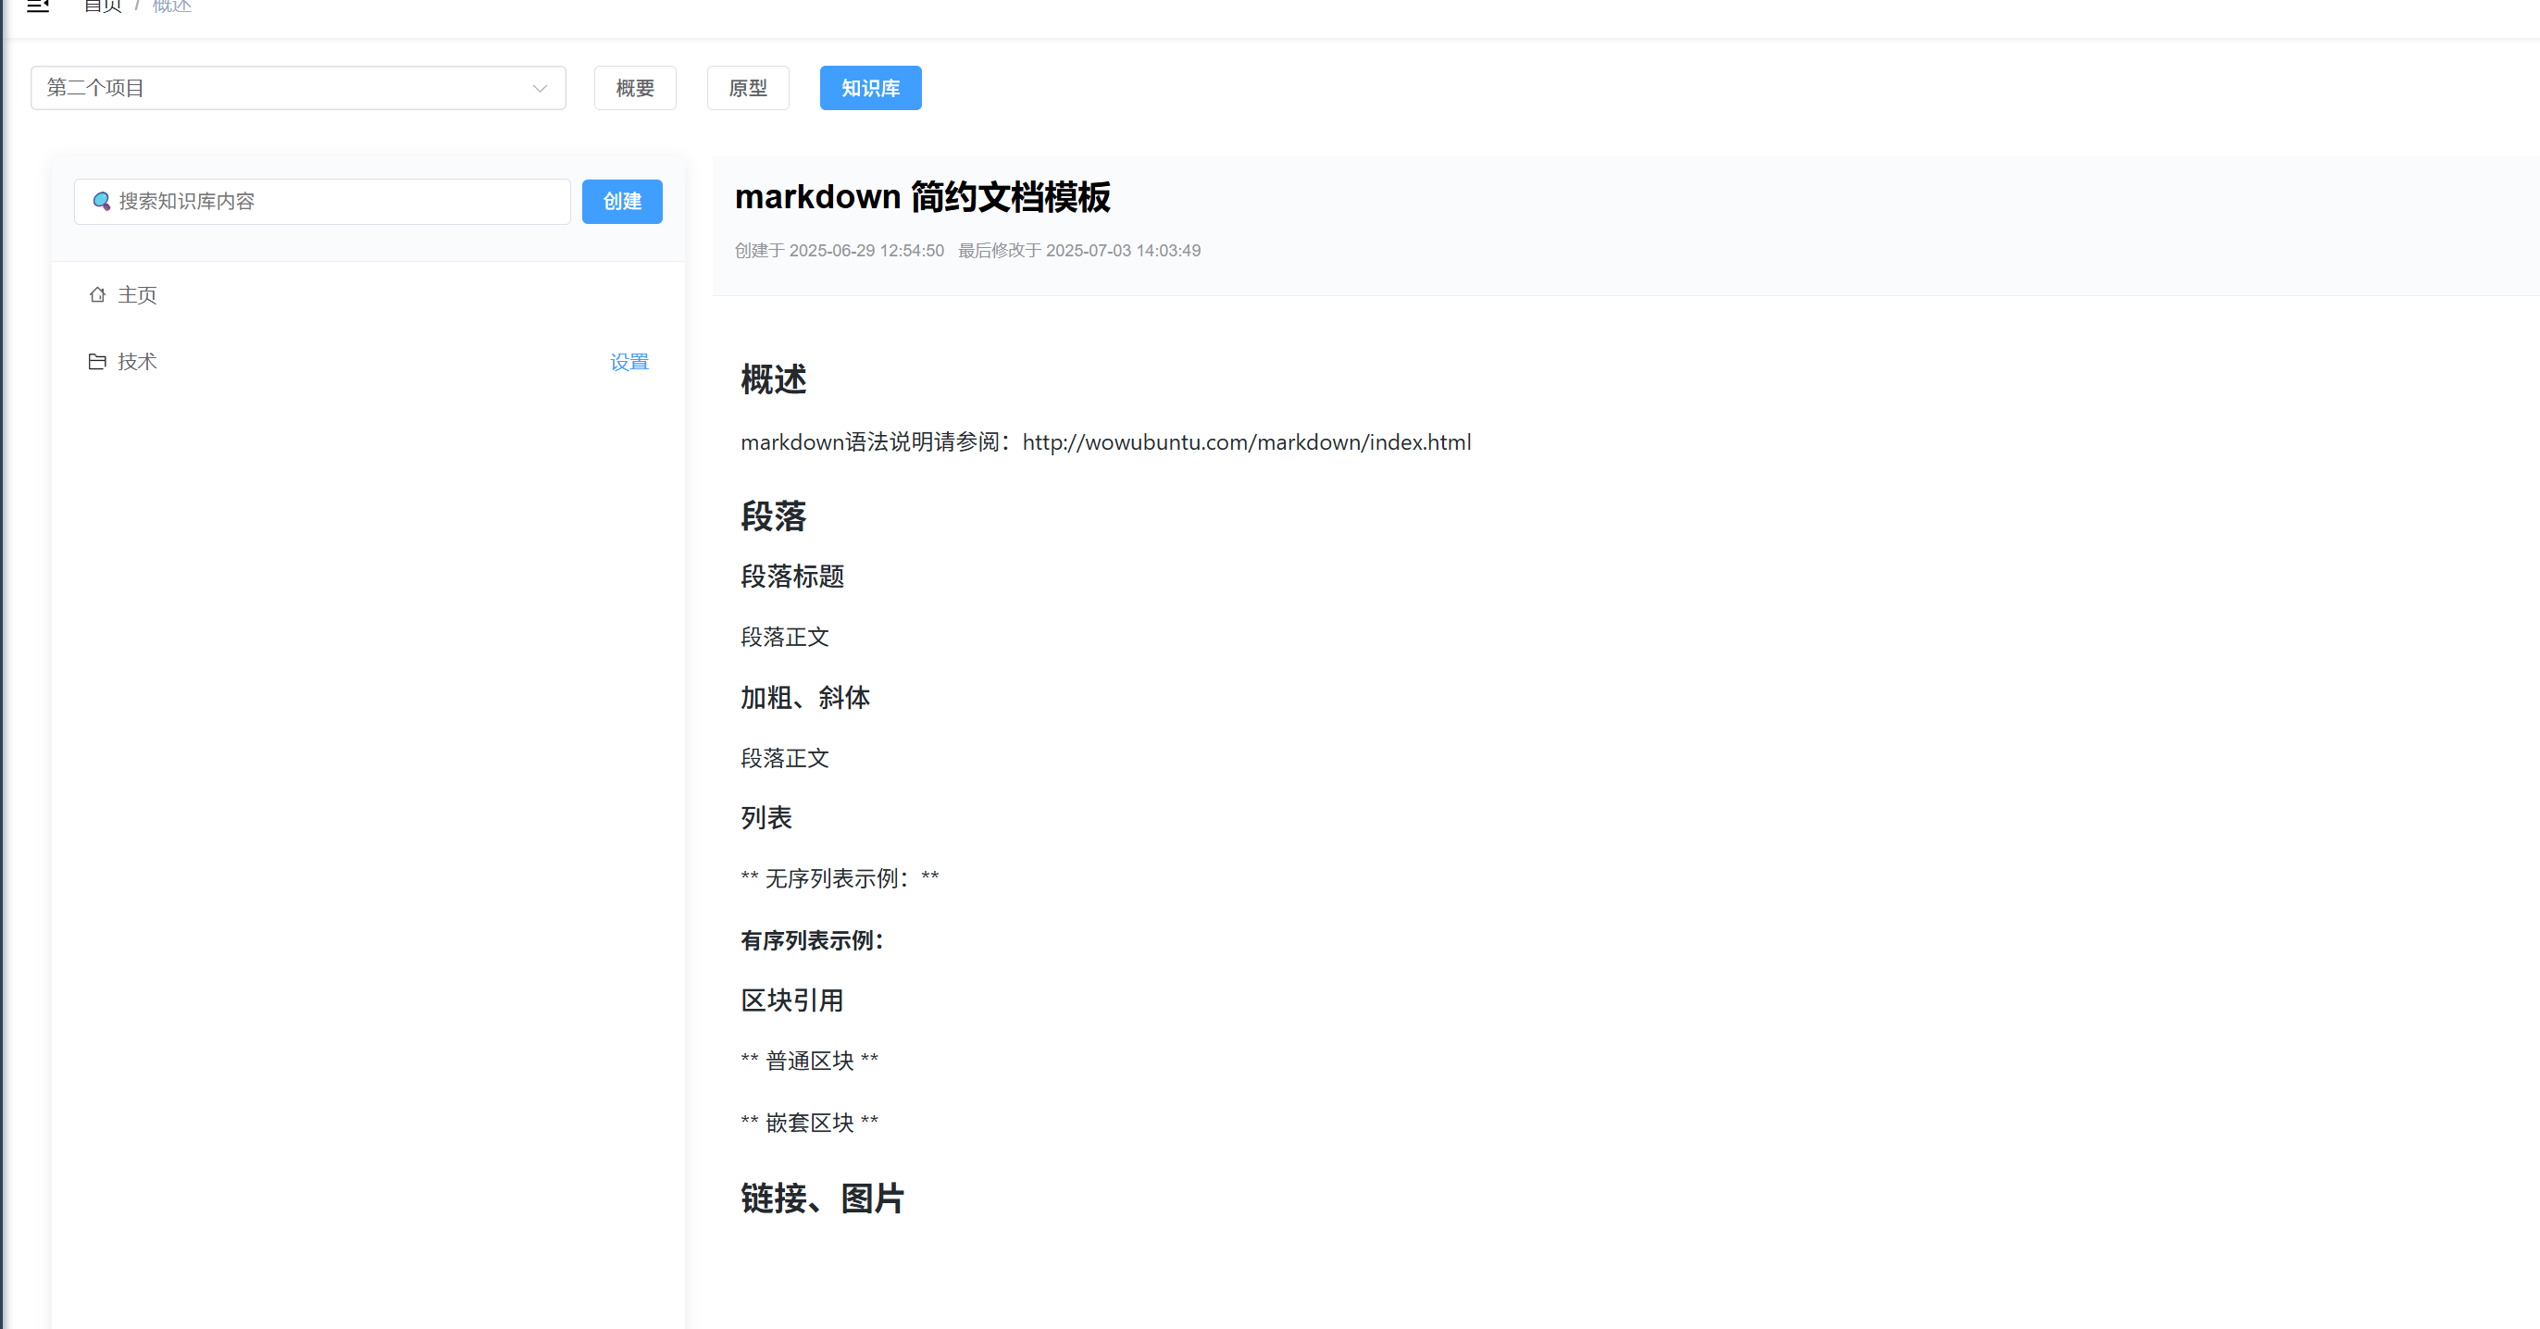Click the 首页 breadcrumb link
The width and height of the screenshot is (2540, 1329).
tap(103, 6)
